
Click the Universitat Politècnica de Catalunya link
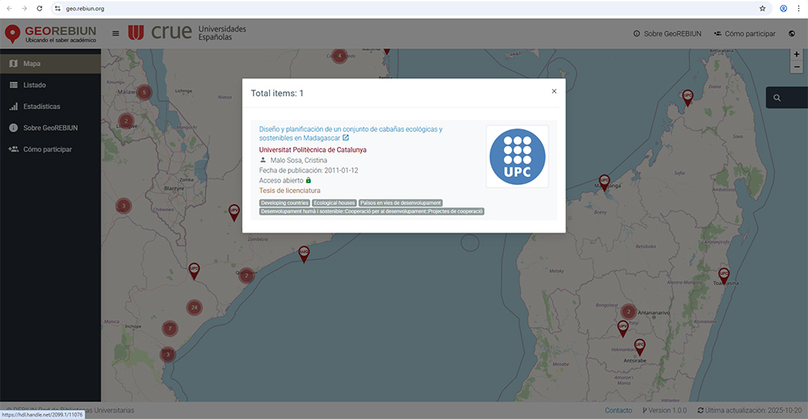[x=312, y=149]
